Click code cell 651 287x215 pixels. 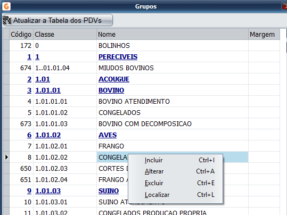pos(21,179)
